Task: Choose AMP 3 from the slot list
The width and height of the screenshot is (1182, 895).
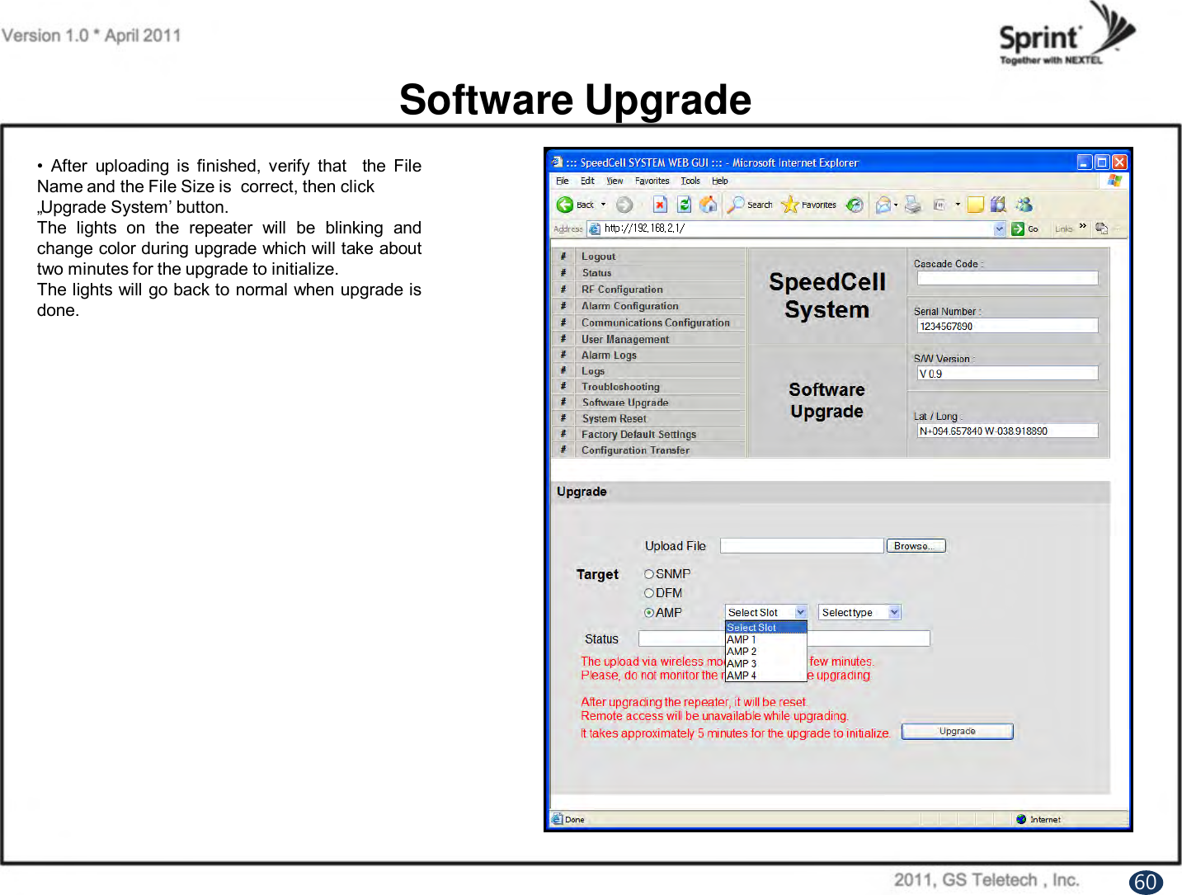Action: [765, 663]
